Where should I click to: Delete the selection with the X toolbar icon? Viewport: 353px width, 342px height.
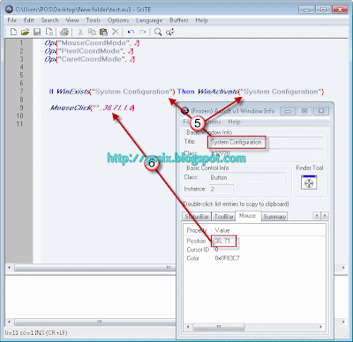[116, 32]
